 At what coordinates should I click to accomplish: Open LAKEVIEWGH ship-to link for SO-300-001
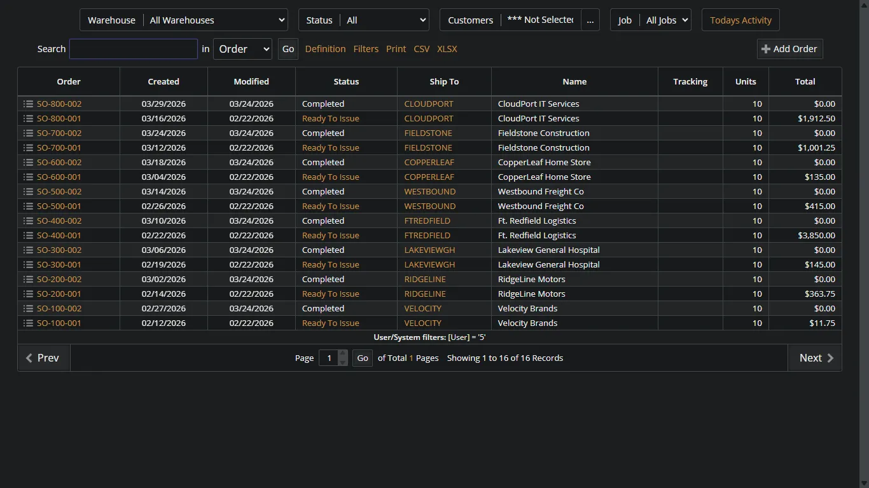[429, 264]
